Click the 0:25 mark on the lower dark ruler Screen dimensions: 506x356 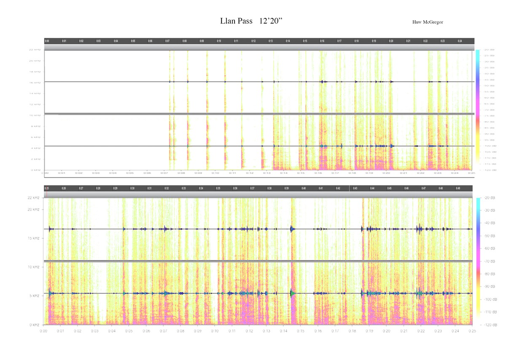click(x=47, y=188)
